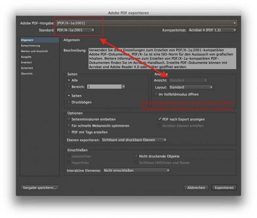This screenshot has width=257, height=218.
Task: Select Allgemein in the sidebar
Action: (x=40, y=40)
